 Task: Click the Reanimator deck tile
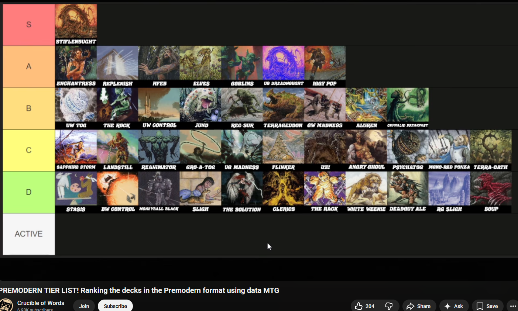159,151
